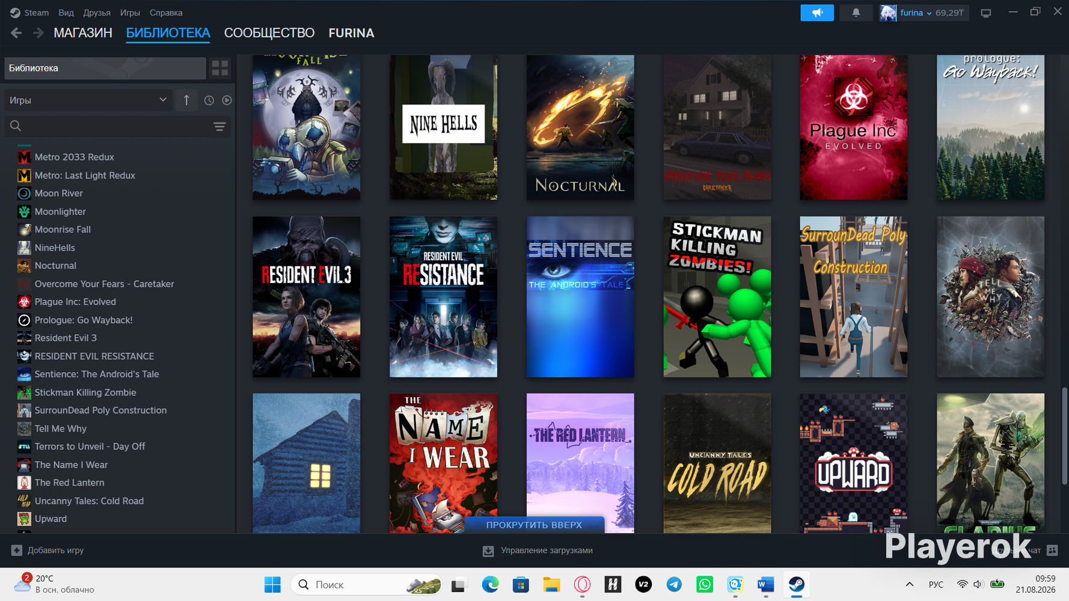Open the Nocturnal game cover

(580, 127)
